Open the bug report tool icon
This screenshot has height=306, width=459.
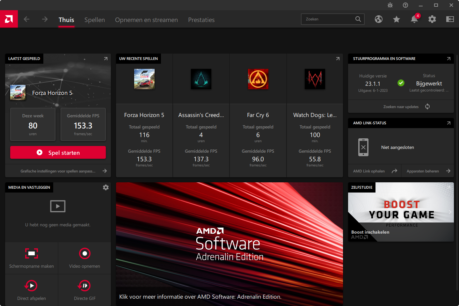(x=390, y=5)
